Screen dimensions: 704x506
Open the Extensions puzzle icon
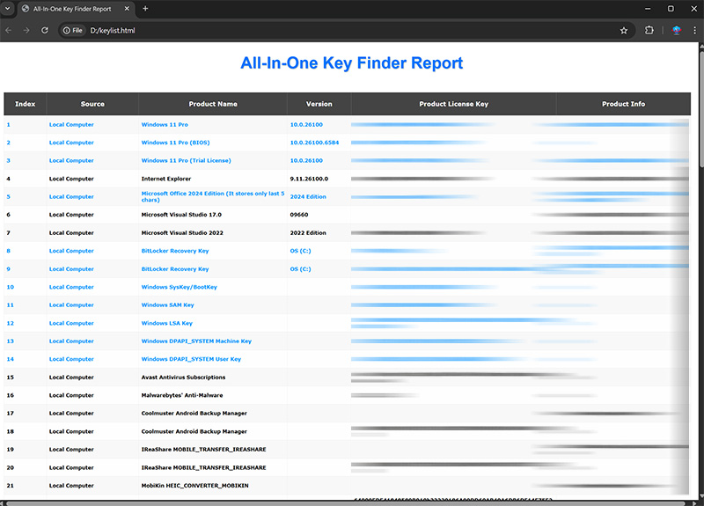click(x=649, y=30)
